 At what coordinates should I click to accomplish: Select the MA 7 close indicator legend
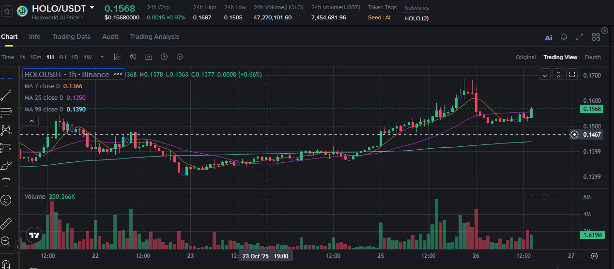tap(53, 86)
